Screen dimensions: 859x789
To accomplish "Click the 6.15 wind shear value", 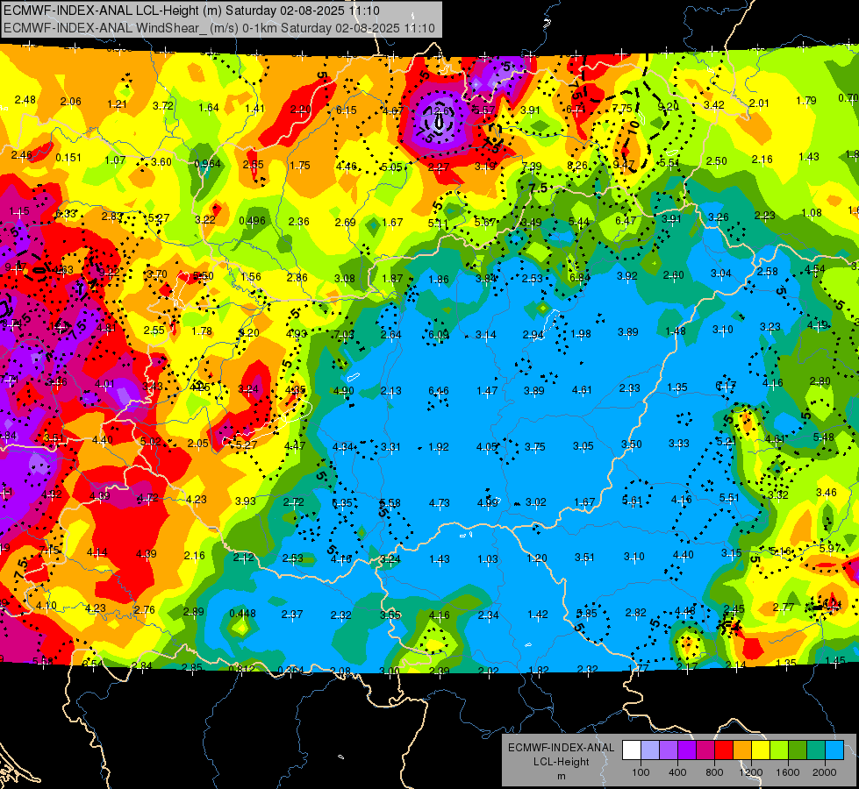I will coord(347,110).
